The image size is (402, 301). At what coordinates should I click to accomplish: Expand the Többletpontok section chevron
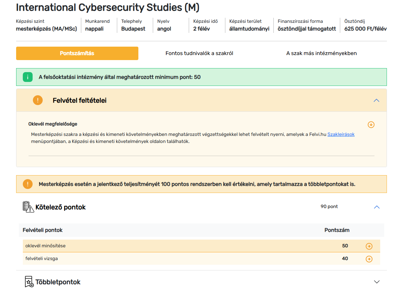click(376, 282)
